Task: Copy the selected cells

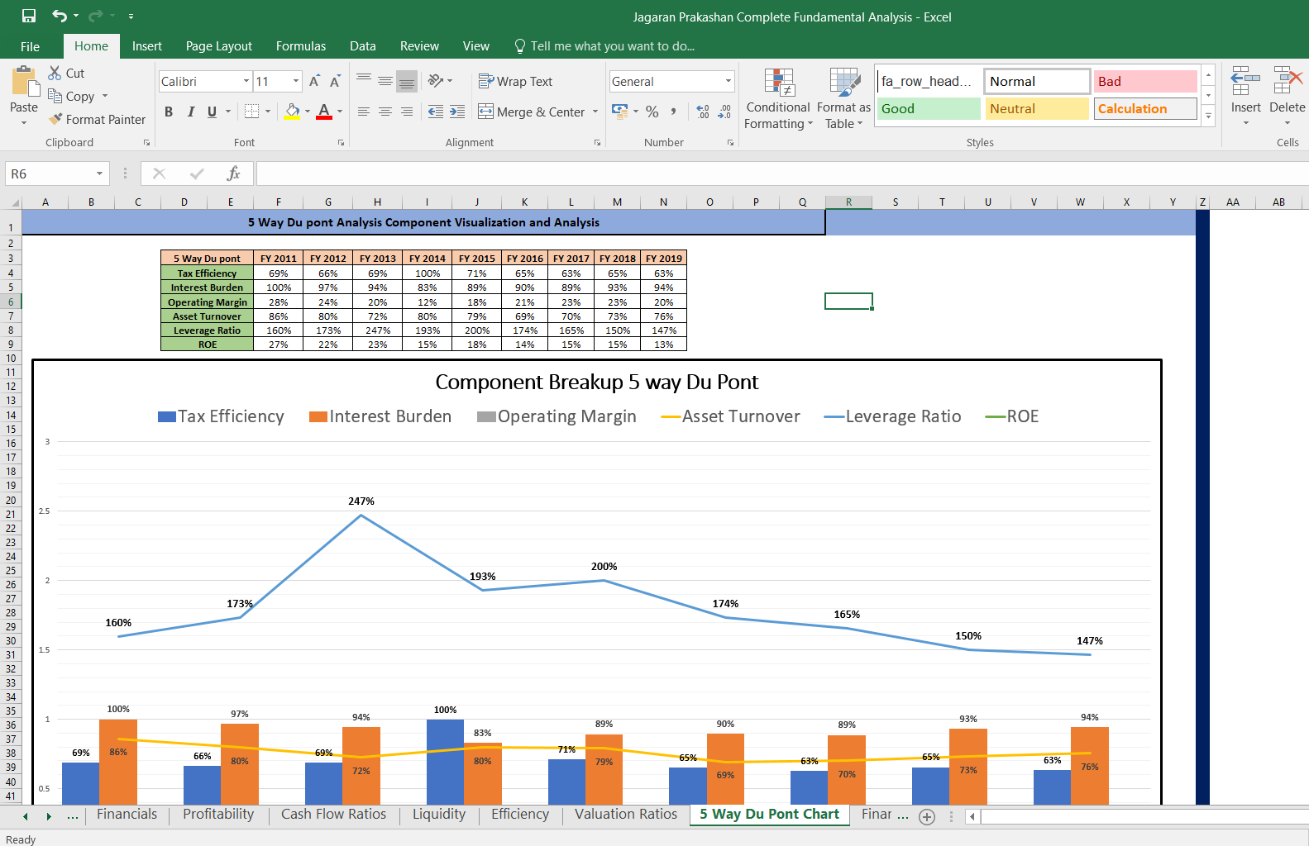Action: 55,96
